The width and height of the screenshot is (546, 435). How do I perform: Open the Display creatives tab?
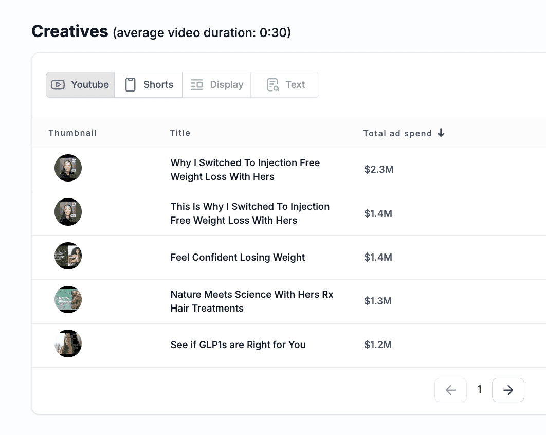(216, 85)
